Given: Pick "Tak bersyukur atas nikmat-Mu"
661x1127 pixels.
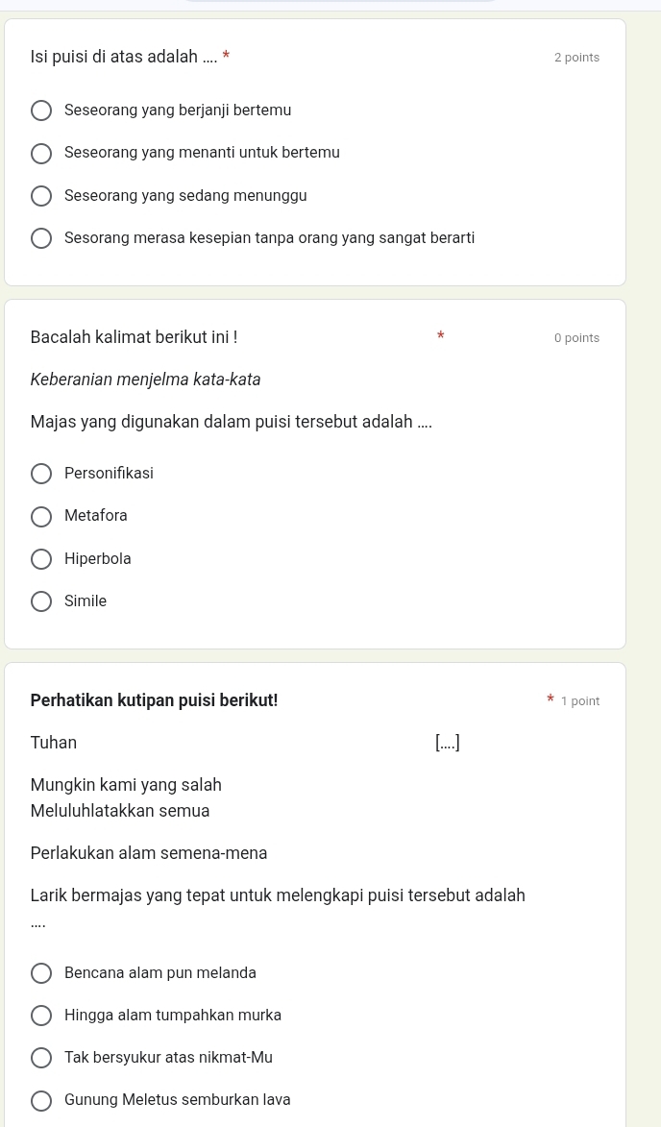Looking at the screenshot, I should click(x=41, y=1058).
